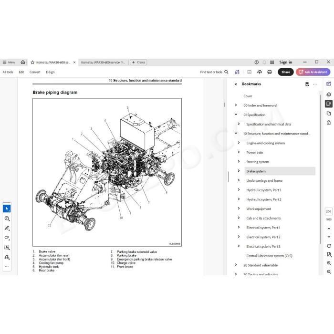Image resolution: width=334 pixels, height=334 pixels.
Task: Select Central lubrication system (CLS) bookmark
Action: point(269,256)
